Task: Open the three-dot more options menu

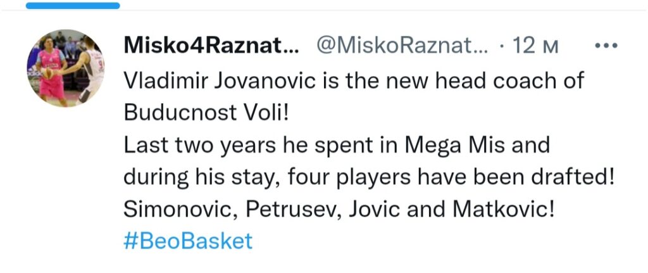Action: [x=606, y=46]
